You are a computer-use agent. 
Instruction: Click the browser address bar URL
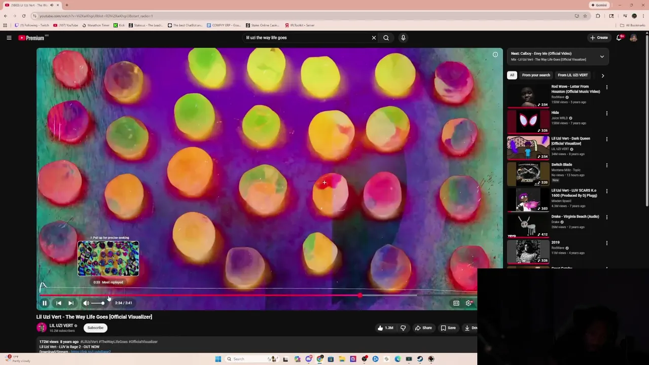96,16
